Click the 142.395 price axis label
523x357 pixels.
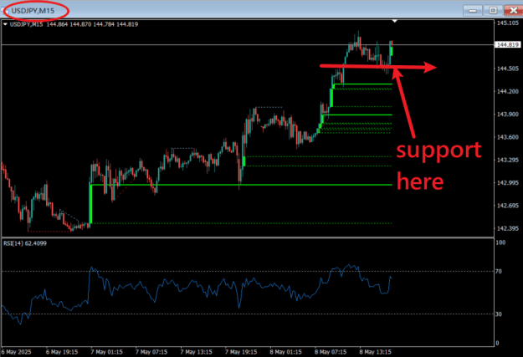(x=508, y=228)
